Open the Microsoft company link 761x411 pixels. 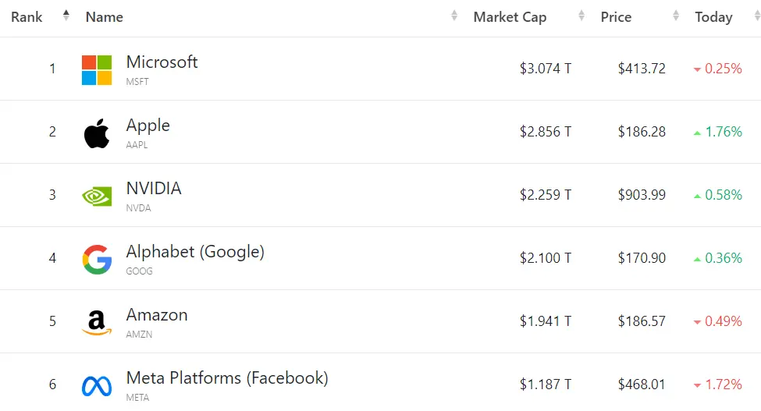[162, 62]
